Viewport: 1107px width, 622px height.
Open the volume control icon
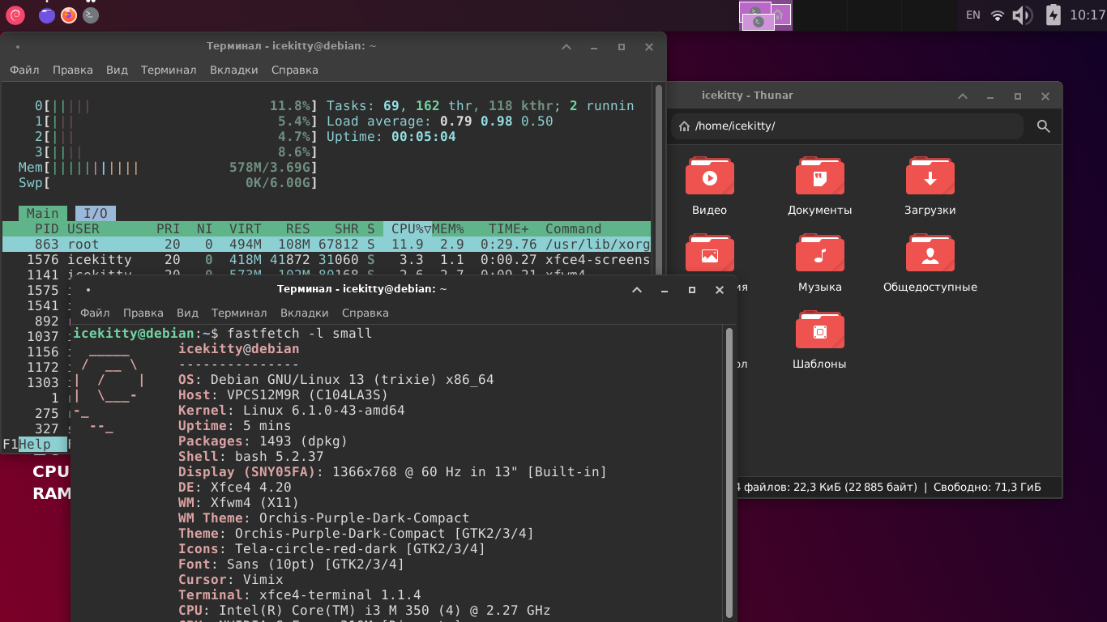[1022, 15]
